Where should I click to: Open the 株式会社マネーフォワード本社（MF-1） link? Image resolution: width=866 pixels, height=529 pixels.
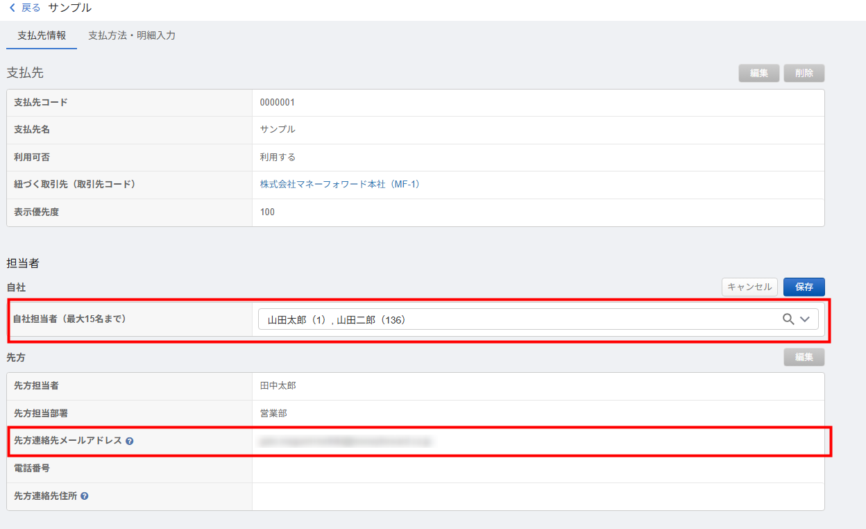coord(340,185)
